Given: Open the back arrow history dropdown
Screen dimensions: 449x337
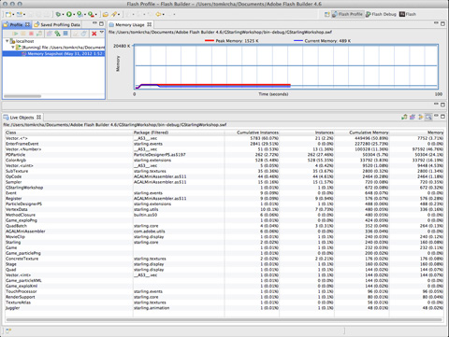Looking at the screenshot, I should pyautogui.click(x=164, y=15).
